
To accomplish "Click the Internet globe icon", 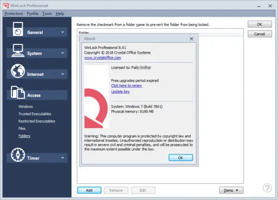I will 18,71.
